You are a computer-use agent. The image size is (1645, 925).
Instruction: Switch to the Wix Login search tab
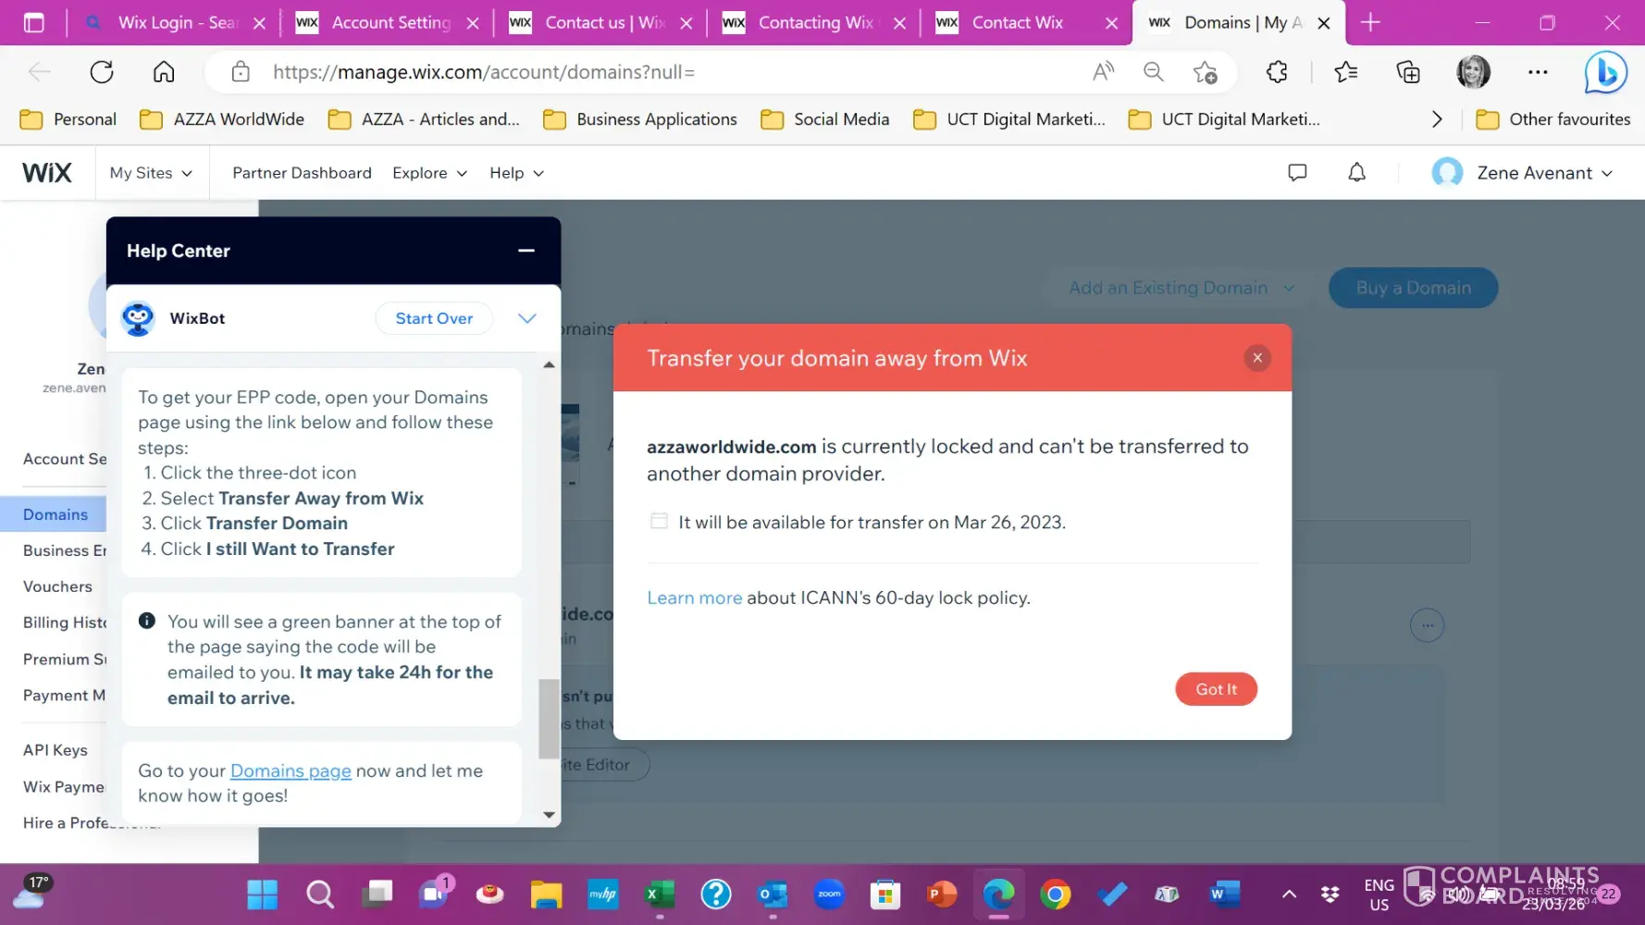176,22
